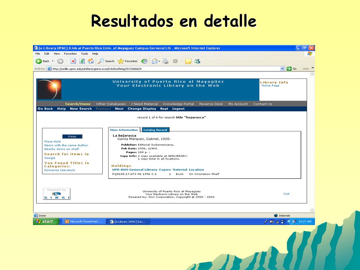This screenshot has height=270, width=360.
Task: Click the call number PQ8180.17.A73 H6 1996 C.1
Action: point(134,174)
